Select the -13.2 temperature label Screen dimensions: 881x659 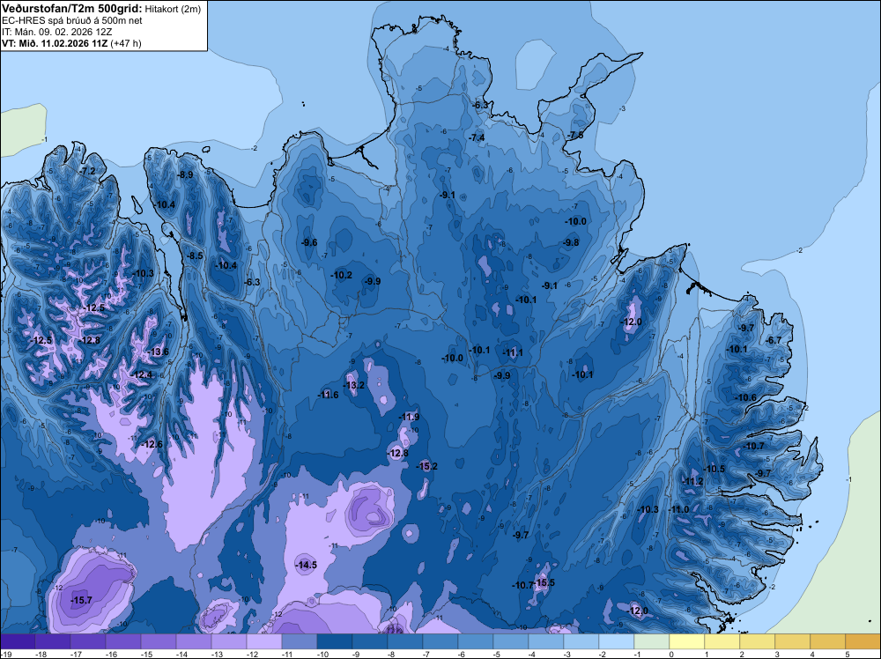point(354,385)
